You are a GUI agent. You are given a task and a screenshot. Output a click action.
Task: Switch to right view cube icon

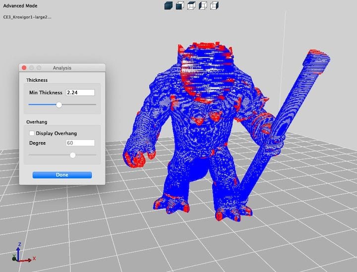pos(214,5)
